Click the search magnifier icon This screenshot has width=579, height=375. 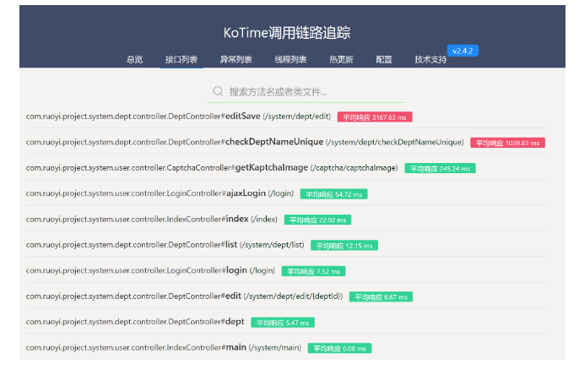coord(218,91)
